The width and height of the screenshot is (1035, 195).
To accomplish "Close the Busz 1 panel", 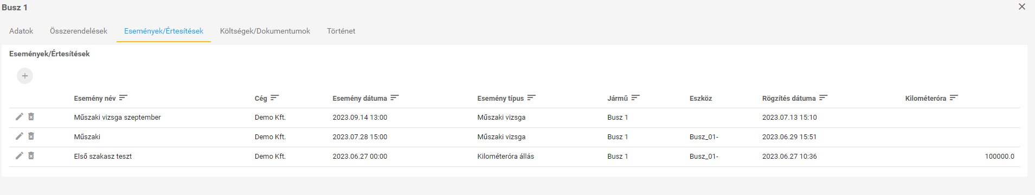I will click(x=1022, y=7).
